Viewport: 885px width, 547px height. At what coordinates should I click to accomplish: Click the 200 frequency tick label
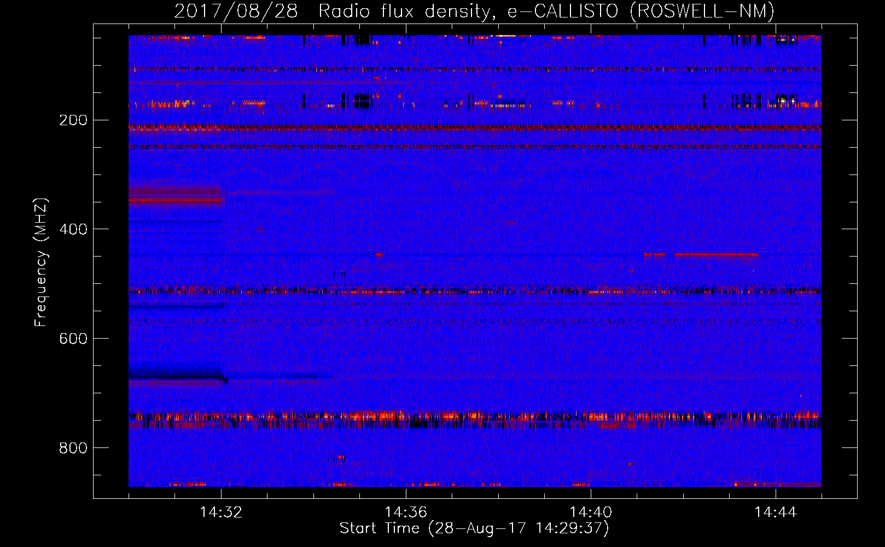click(x=73, y=120)
